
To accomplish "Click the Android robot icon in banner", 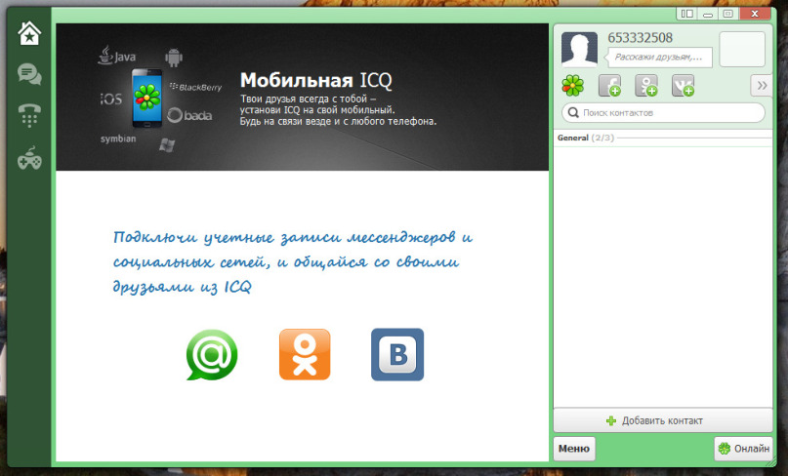I will pos(174,58).
